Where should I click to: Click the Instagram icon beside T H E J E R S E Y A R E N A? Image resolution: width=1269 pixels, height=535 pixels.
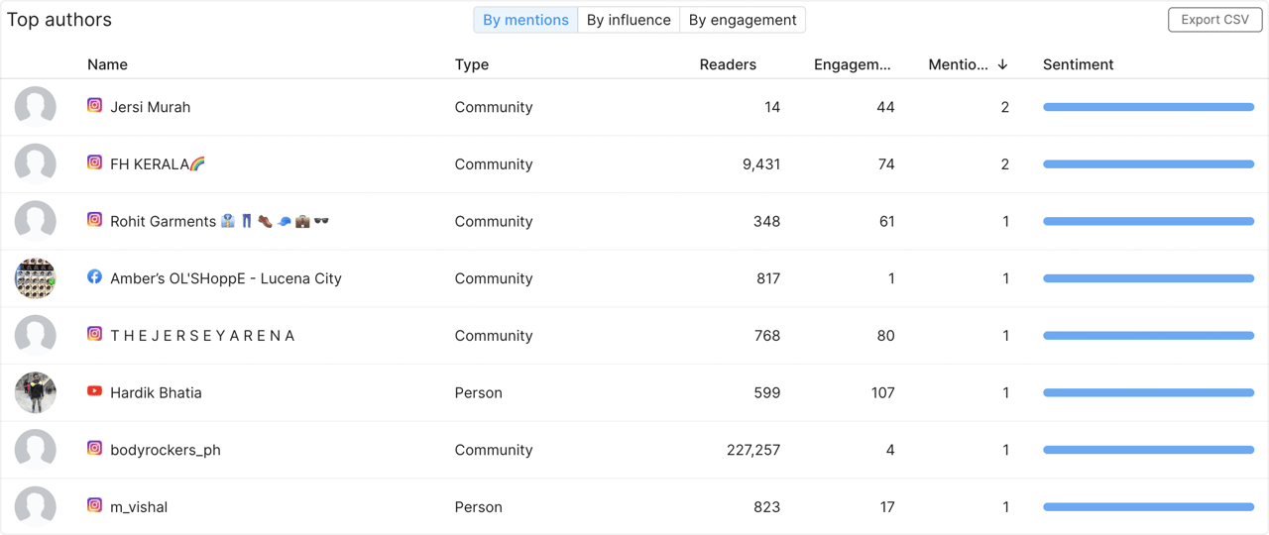(94, 334)
